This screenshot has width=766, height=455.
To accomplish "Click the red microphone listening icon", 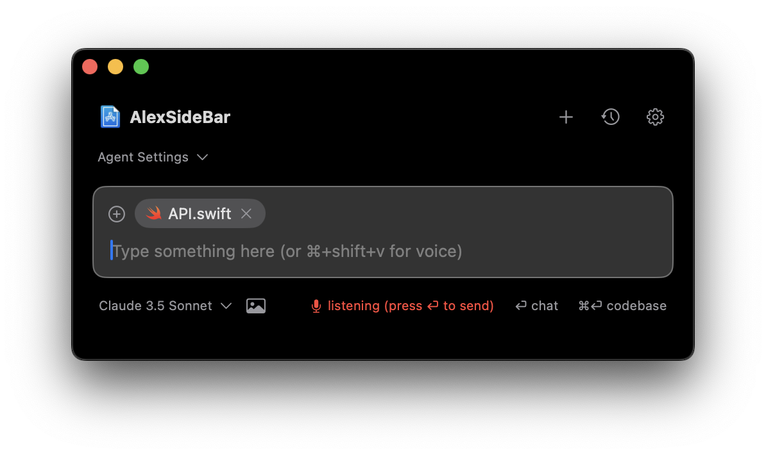I will pos(316,306).
